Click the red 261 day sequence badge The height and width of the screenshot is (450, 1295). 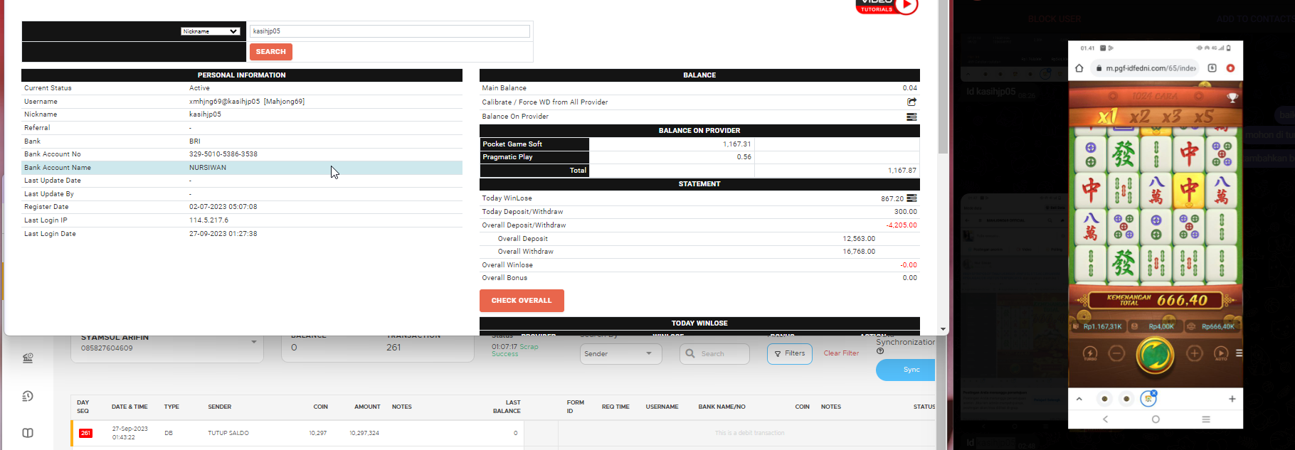pos(85,433)
